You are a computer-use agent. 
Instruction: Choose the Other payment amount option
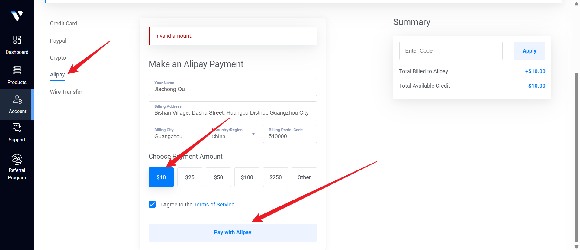coord(304,177)
